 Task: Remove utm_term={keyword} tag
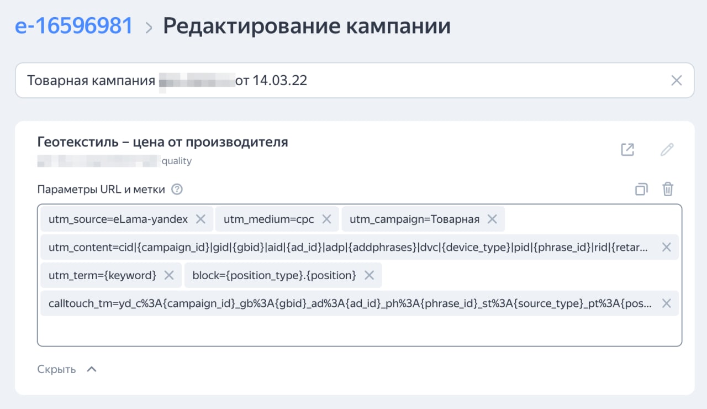[x=169, y=275]
